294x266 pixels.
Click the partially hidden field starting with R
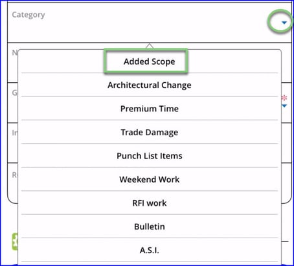pyautogui.click(x=12, y=183)
